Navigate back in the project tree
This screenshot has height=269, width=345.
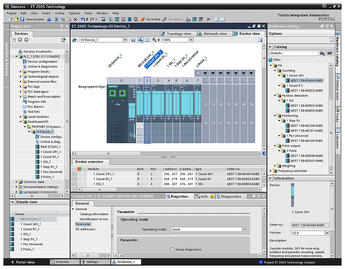20,40
